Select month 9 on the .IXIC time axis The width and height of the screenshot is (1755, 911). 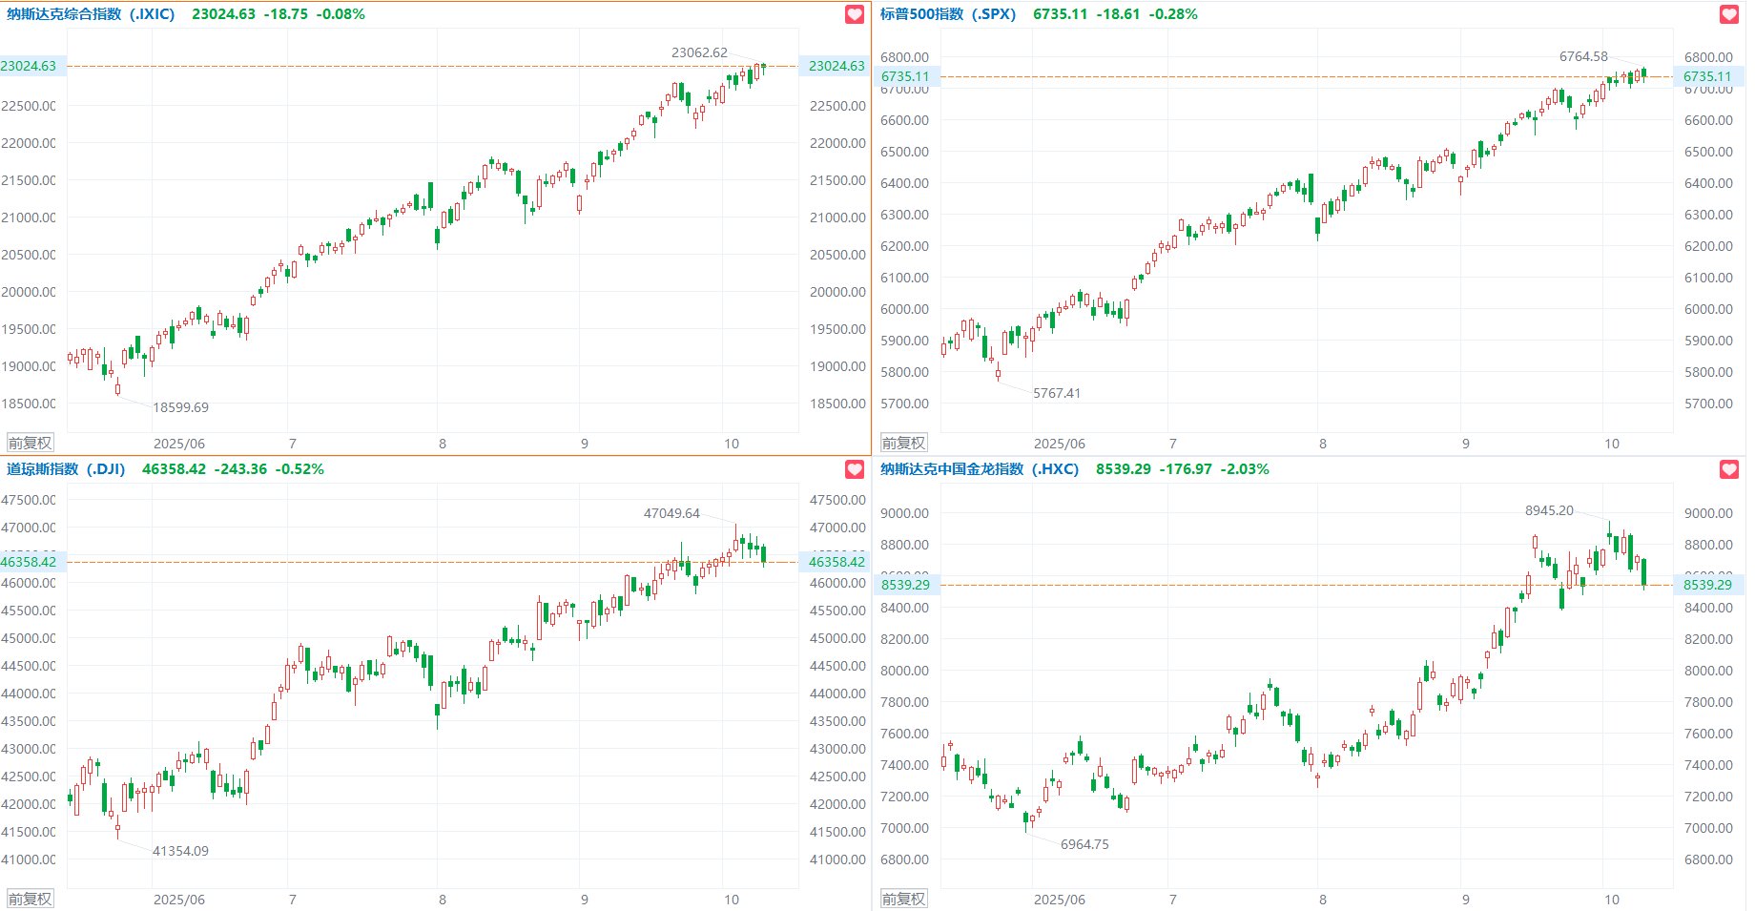click(x=585, y=444)
